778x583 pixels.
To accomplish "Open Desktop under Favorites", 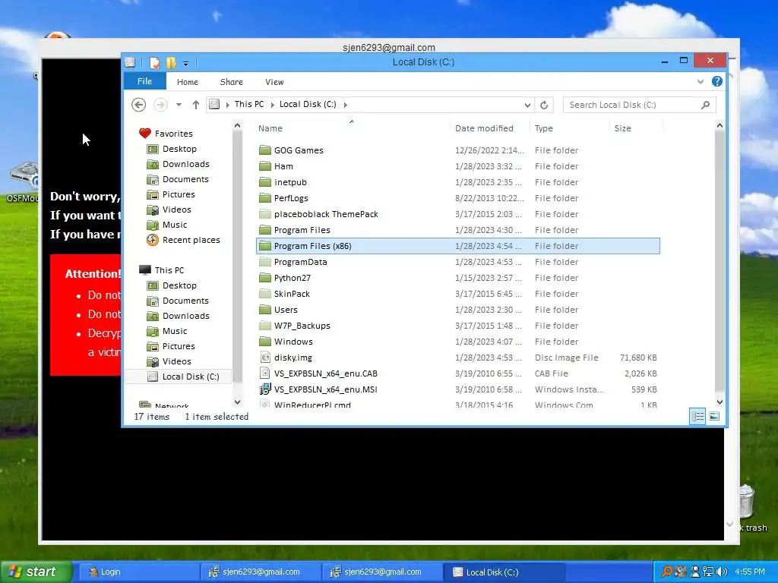I will (179, 149).
